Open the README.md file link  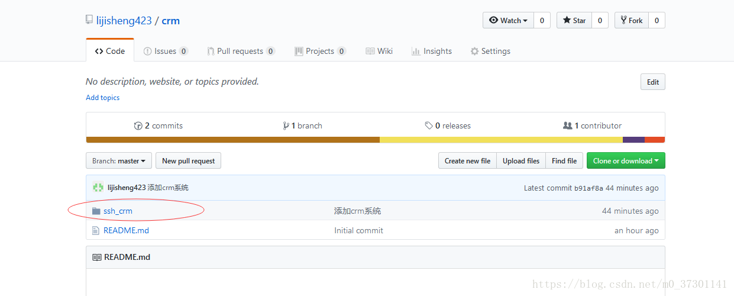[126, 230]
